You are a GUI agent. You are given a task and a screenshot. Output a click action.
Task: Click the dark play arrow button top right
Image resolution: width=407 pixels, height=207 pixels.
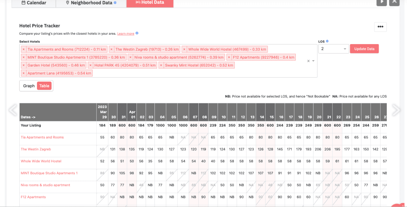(x=381, y=3)
